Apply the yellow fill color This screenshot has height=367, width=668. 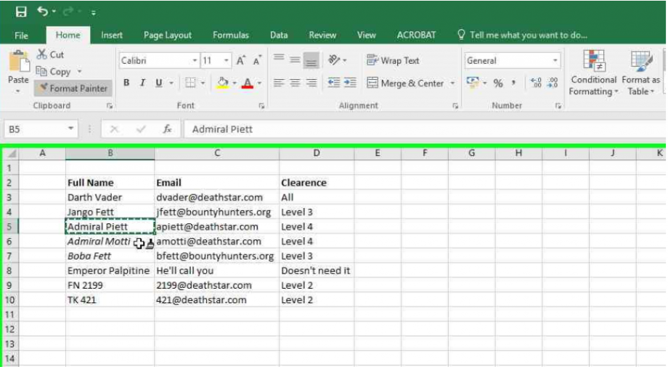coord(222,83)
